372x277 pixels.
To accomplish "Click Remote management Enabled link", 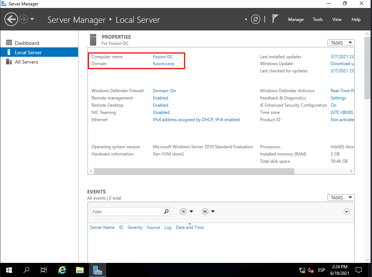I will click(x=161, y=98).
